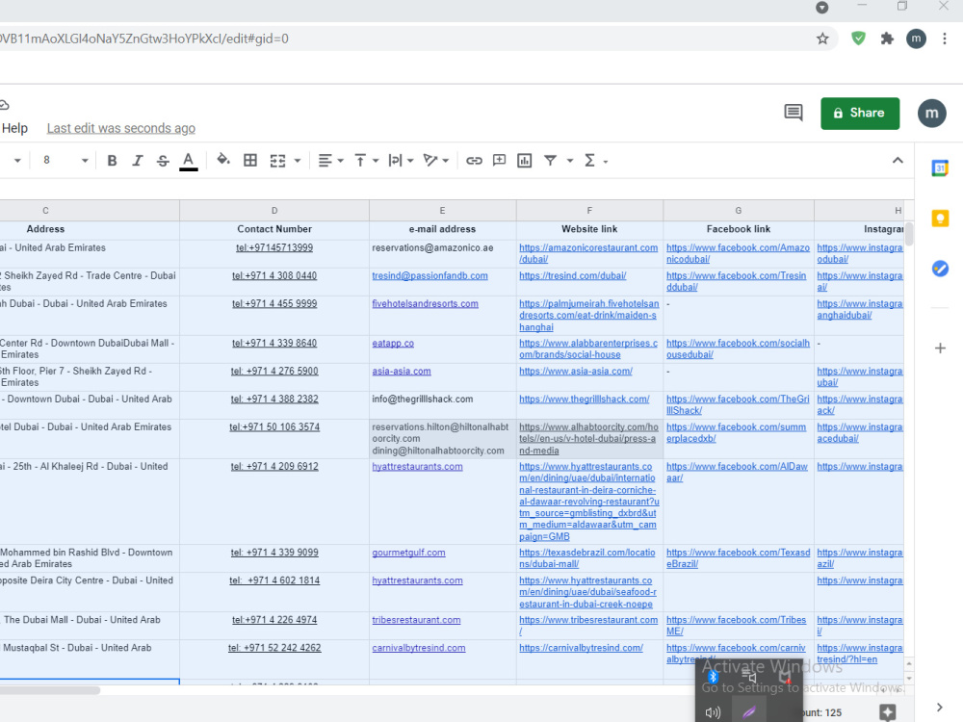Open the Google account avatar
The height and width of the screenshot is (722, 963).
931,113
